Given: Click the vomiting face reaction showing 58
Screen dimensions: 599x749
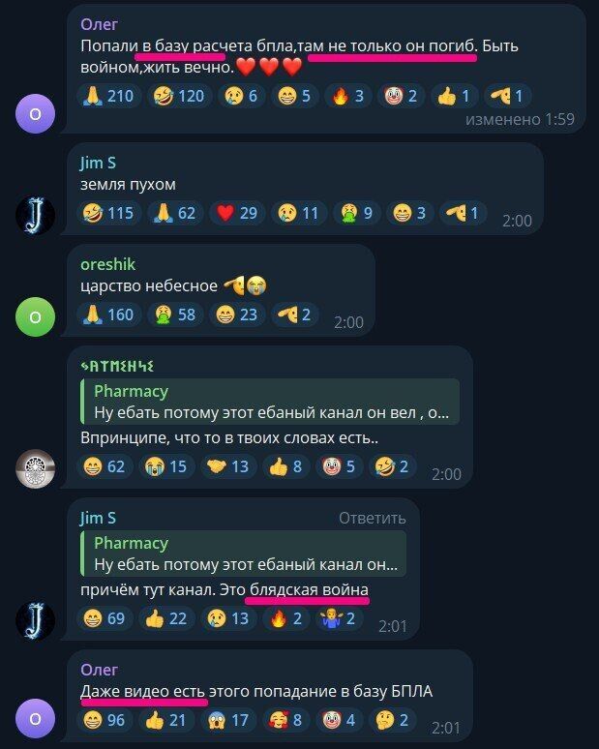Looking at the screenshot, I should click(175, 315).
